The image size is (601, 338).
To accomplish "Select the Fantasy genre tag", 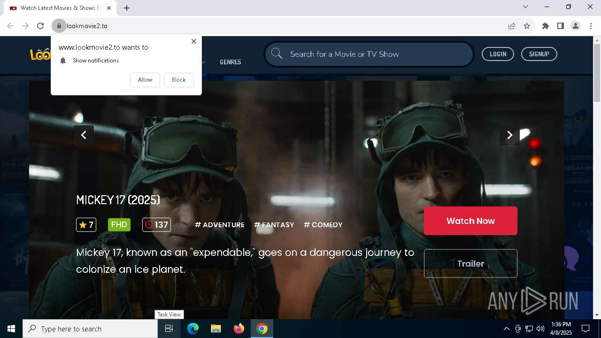I will coord(274,225).
